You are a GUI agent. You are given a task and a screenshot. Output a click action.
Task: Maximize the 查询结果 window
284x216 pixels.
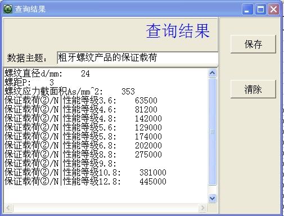coord(260,9)
